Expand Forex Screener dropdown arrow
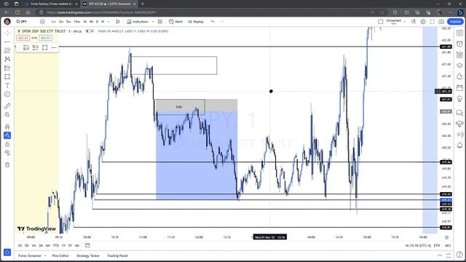 coord(45,255)
